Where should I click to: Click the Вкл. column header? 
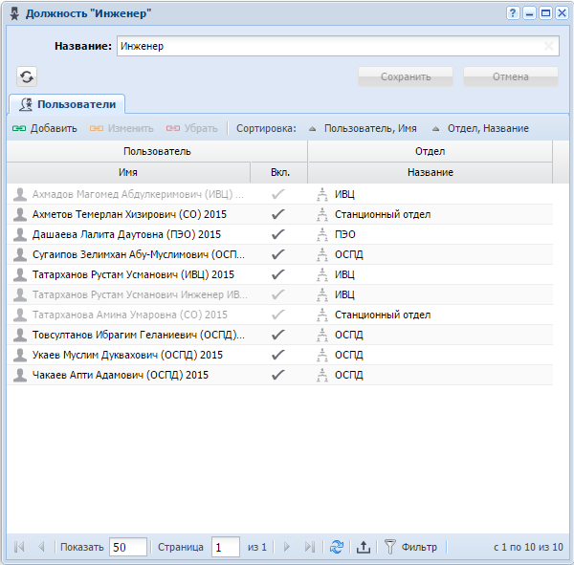[279, 172]
